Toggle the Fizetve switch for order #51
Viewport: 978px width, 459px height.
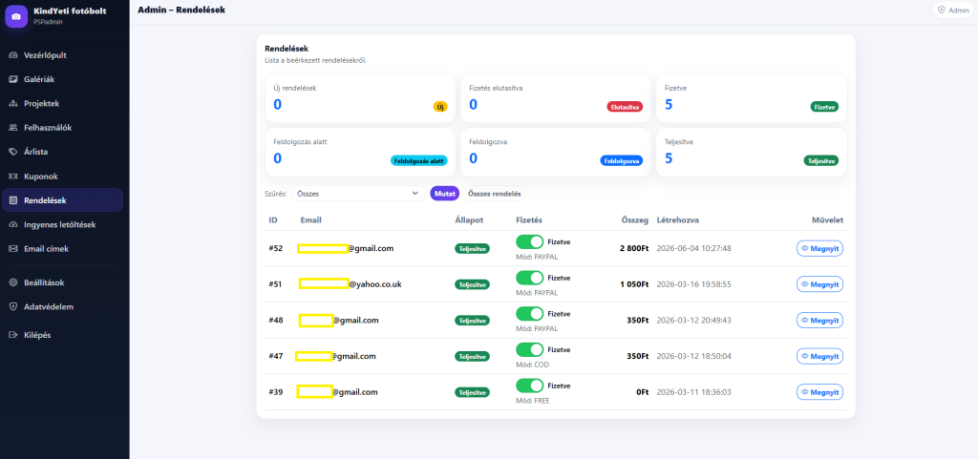529,278
